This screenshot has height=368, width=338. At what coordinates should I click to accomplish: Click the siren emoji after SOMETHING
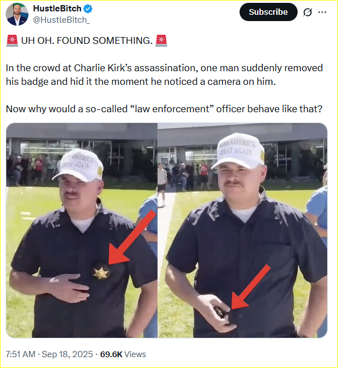click(x=161, y=40)
